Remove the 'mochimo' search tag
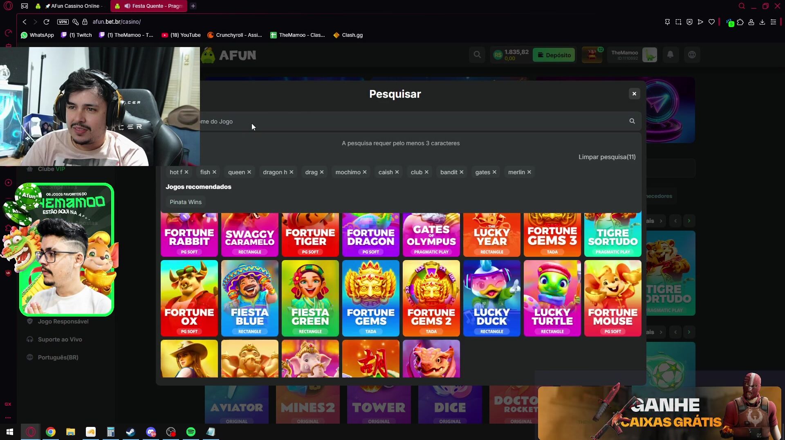This screenshot has height=440, width=785. click(365, 172)
